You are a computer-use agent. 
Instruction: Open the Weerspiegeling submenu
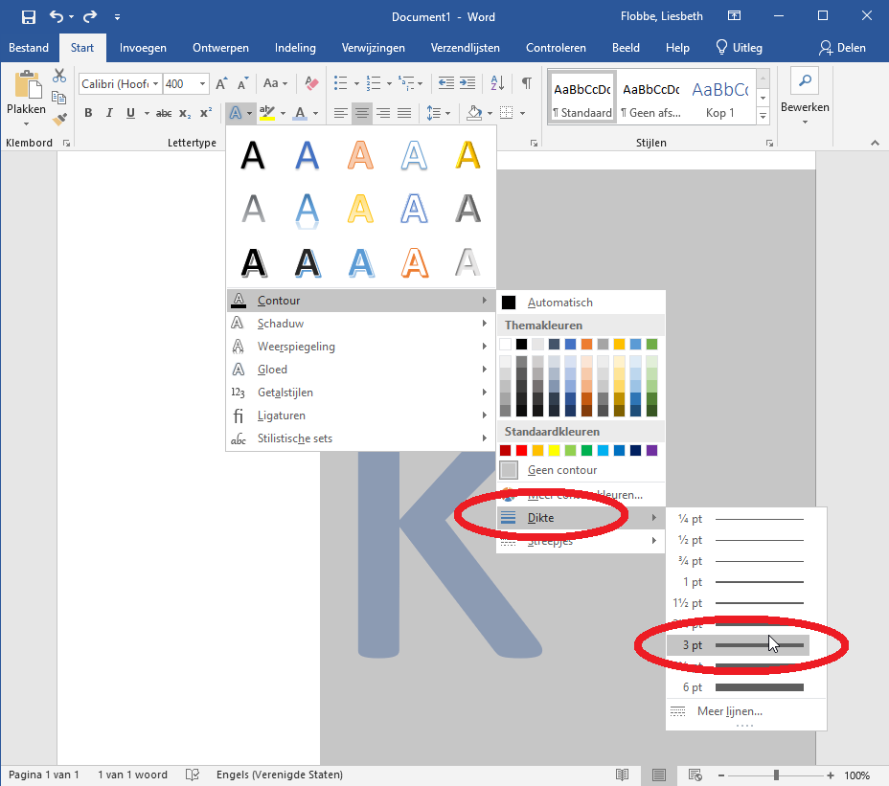coord(360,347)
